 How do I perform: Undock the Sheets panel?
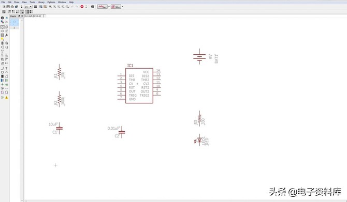pos(19,16)
